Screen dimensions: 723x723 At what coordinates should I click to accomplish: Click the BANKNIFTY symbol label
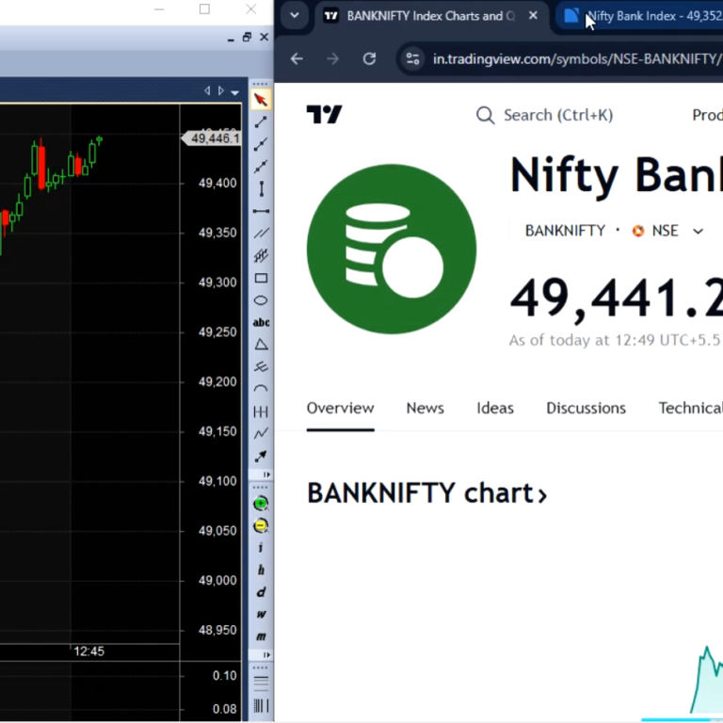pyautogui.click(x=565, y=231)
